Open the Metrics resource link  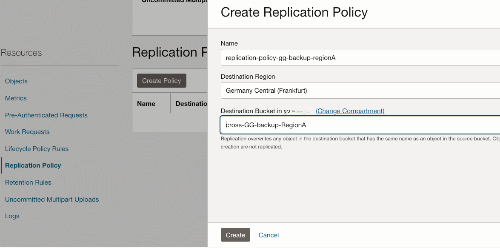(16, 98)
